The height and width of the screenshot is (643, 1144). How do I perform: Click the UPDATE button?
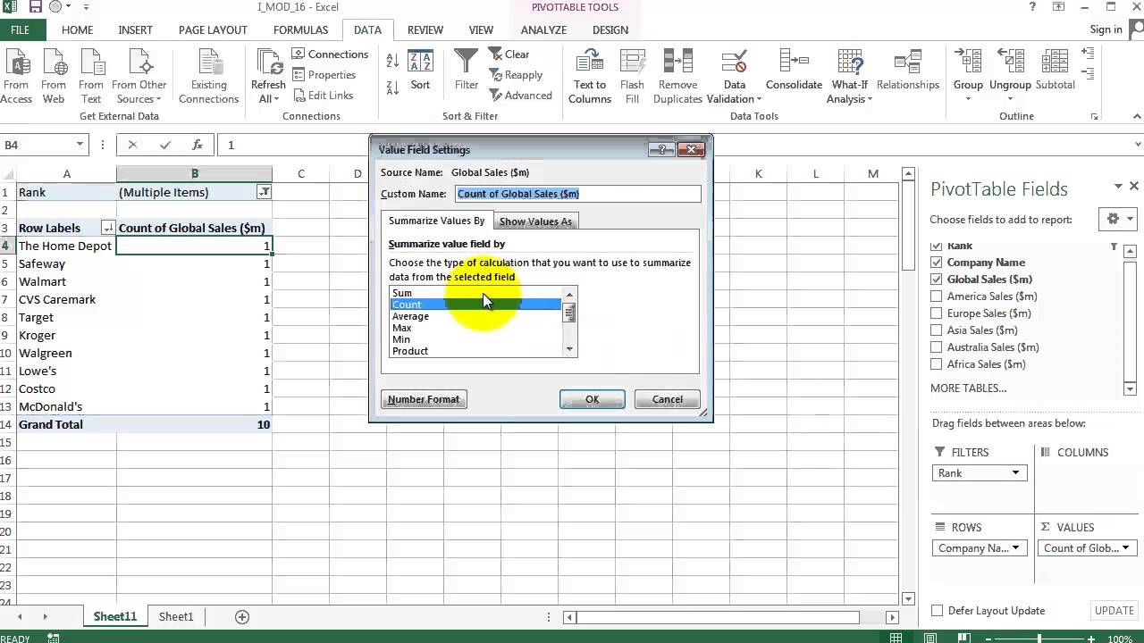[1114, 611]
